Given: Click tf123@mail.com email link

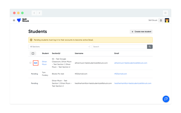Looking at the screenshot, I should (x=120, y=74).
